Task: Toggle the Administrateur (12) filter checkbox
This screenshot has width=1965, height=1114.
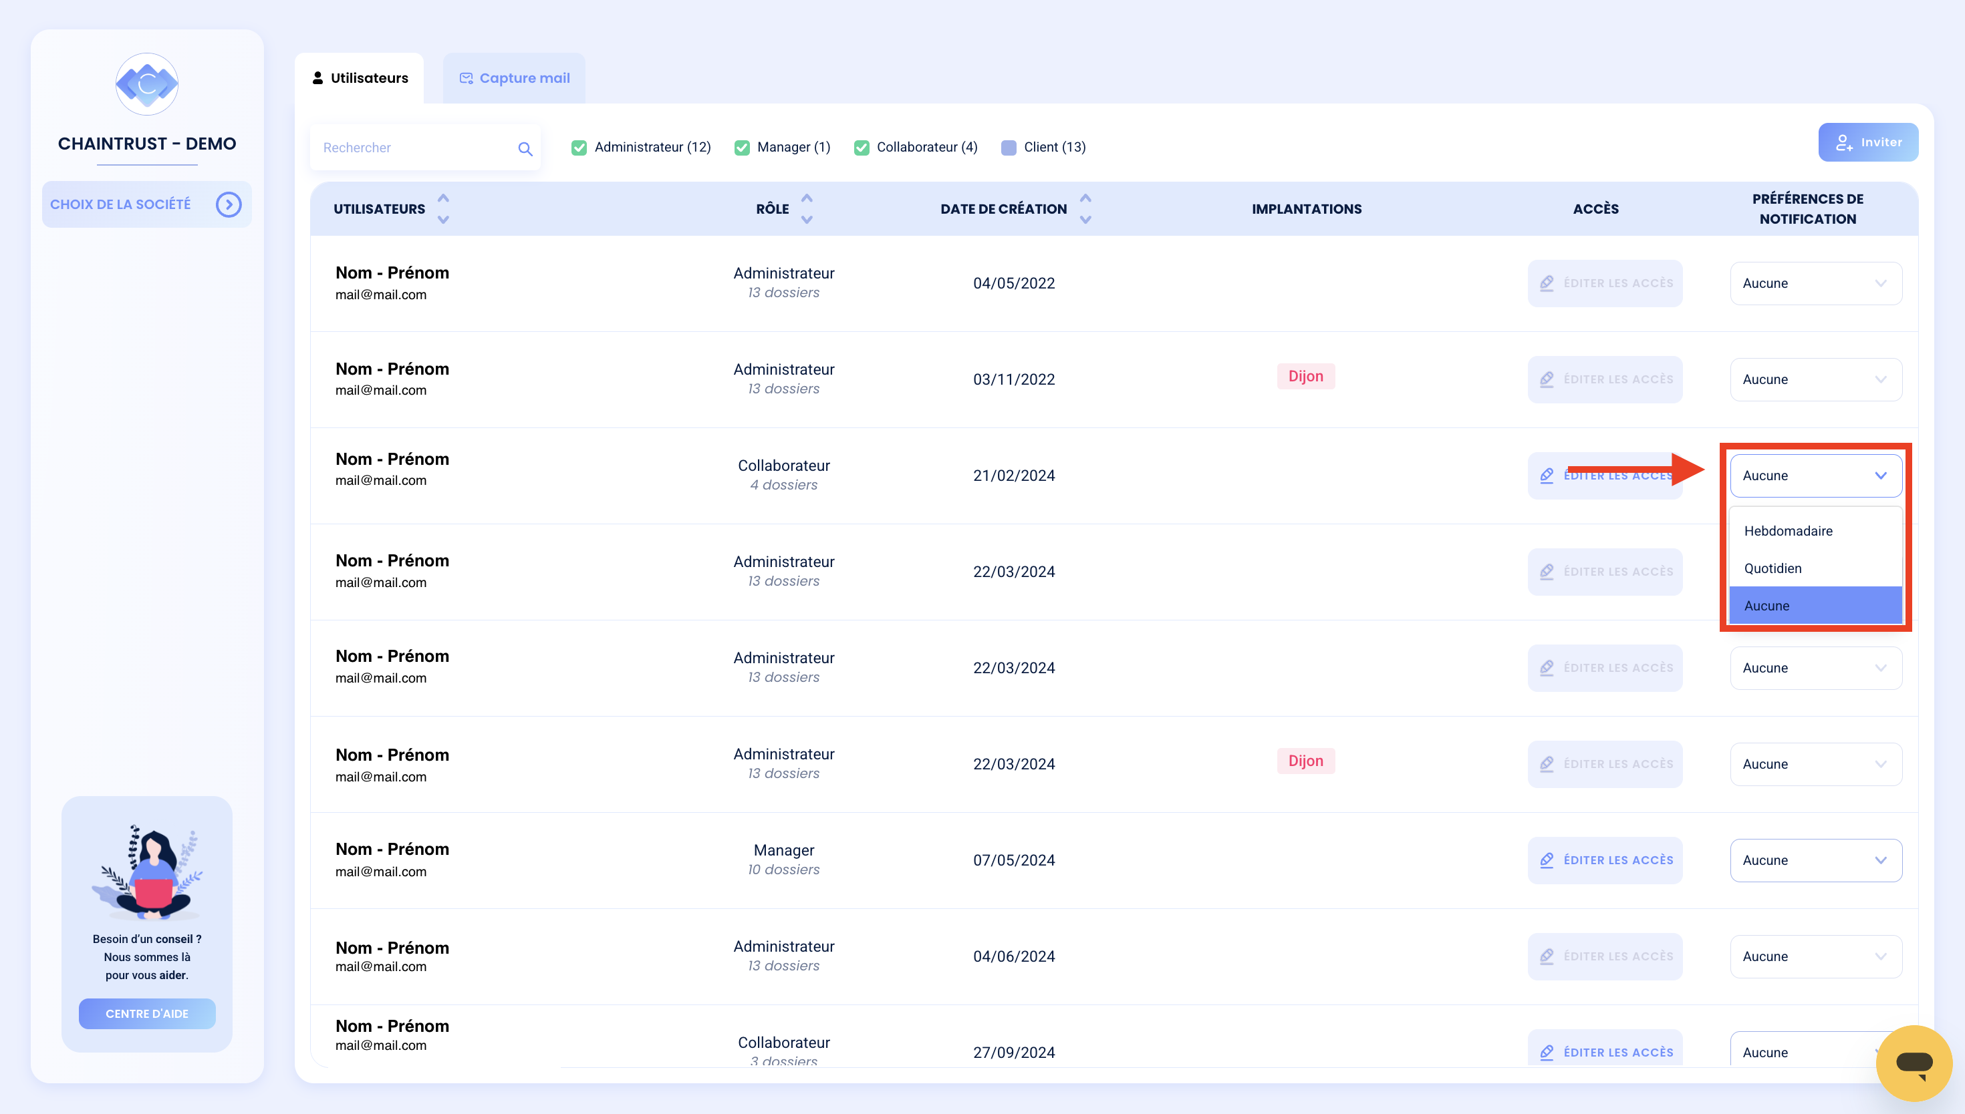Action: point(579,148)
